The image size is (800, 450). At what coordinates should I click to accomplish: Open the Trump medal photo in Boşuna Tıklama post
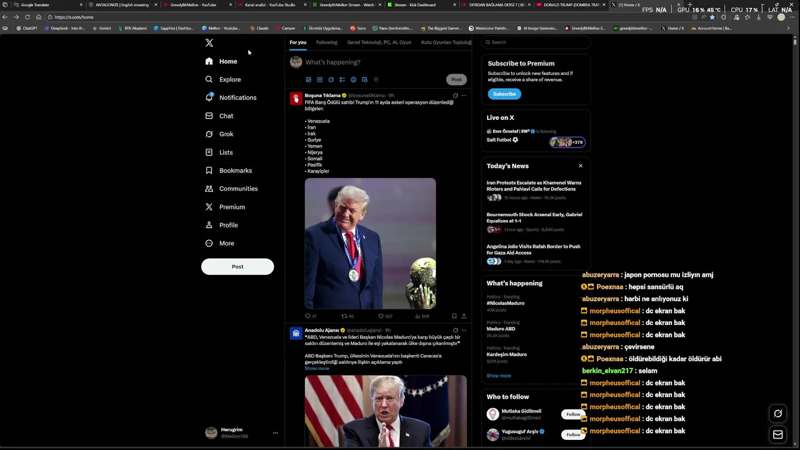(370, 244)
